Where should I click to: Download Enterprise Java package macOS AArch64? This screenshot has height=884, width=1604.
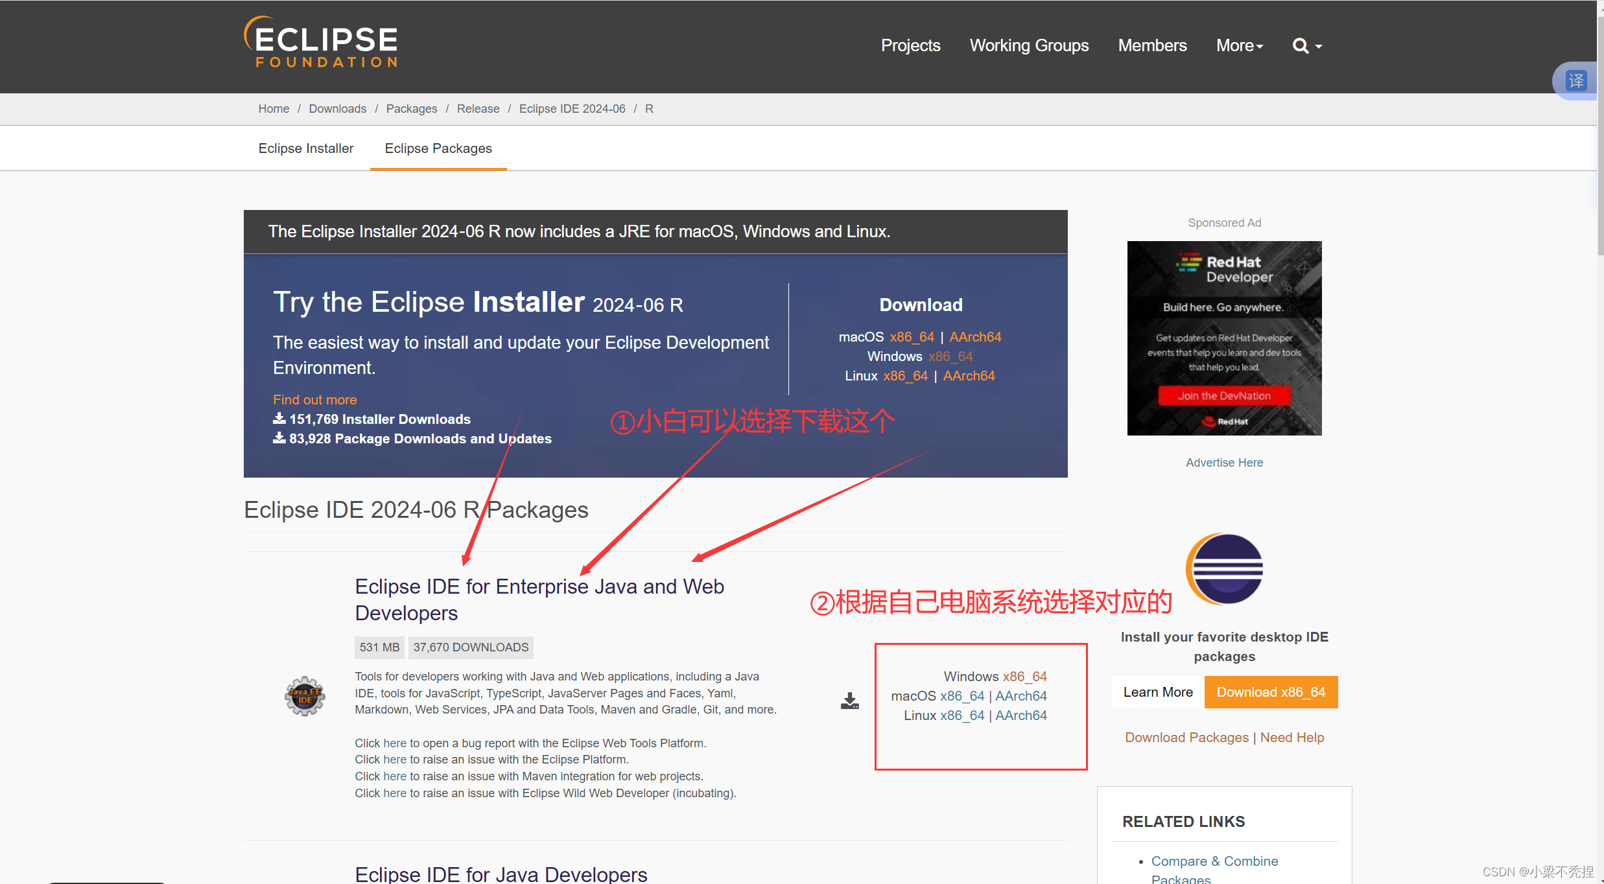tap(1021, 696)
